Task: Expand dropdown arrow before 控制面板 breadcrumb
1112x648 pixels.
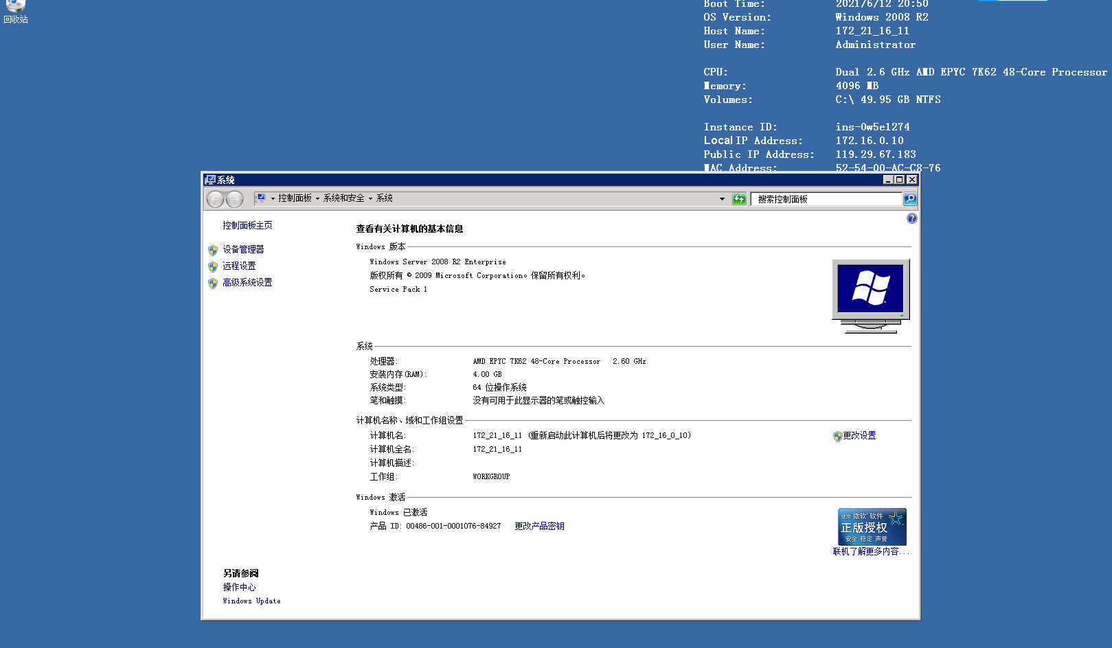Action: [x=273, y=198]
